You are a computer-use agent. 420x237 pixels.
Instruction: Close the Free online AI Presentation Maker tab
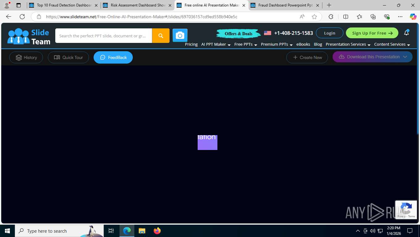[x=244, y=5]
